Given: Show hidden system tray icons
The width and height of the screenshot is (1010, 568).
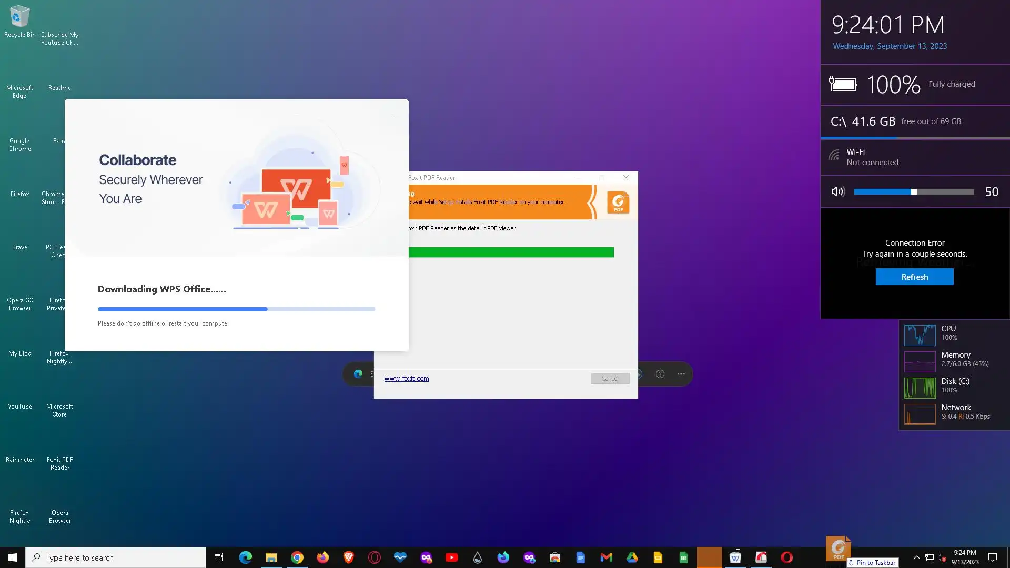Looking at the screenshot, I should tap(916, 557).
